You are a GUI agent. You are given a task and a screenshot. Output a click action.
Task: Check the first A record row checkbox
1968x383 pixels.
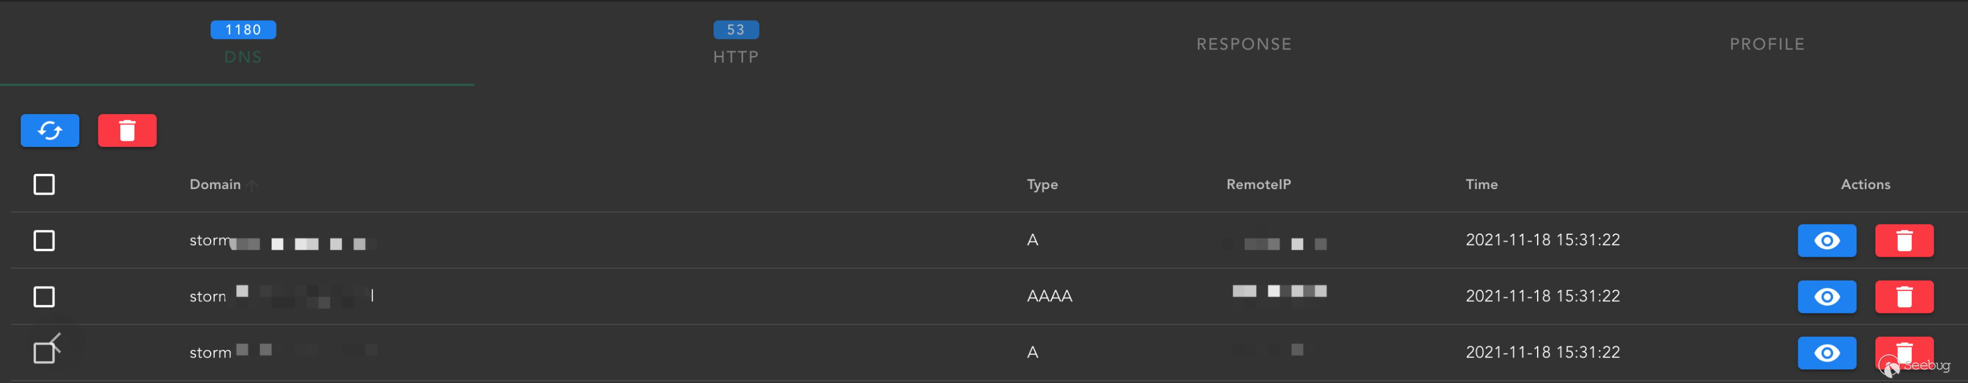45,240
